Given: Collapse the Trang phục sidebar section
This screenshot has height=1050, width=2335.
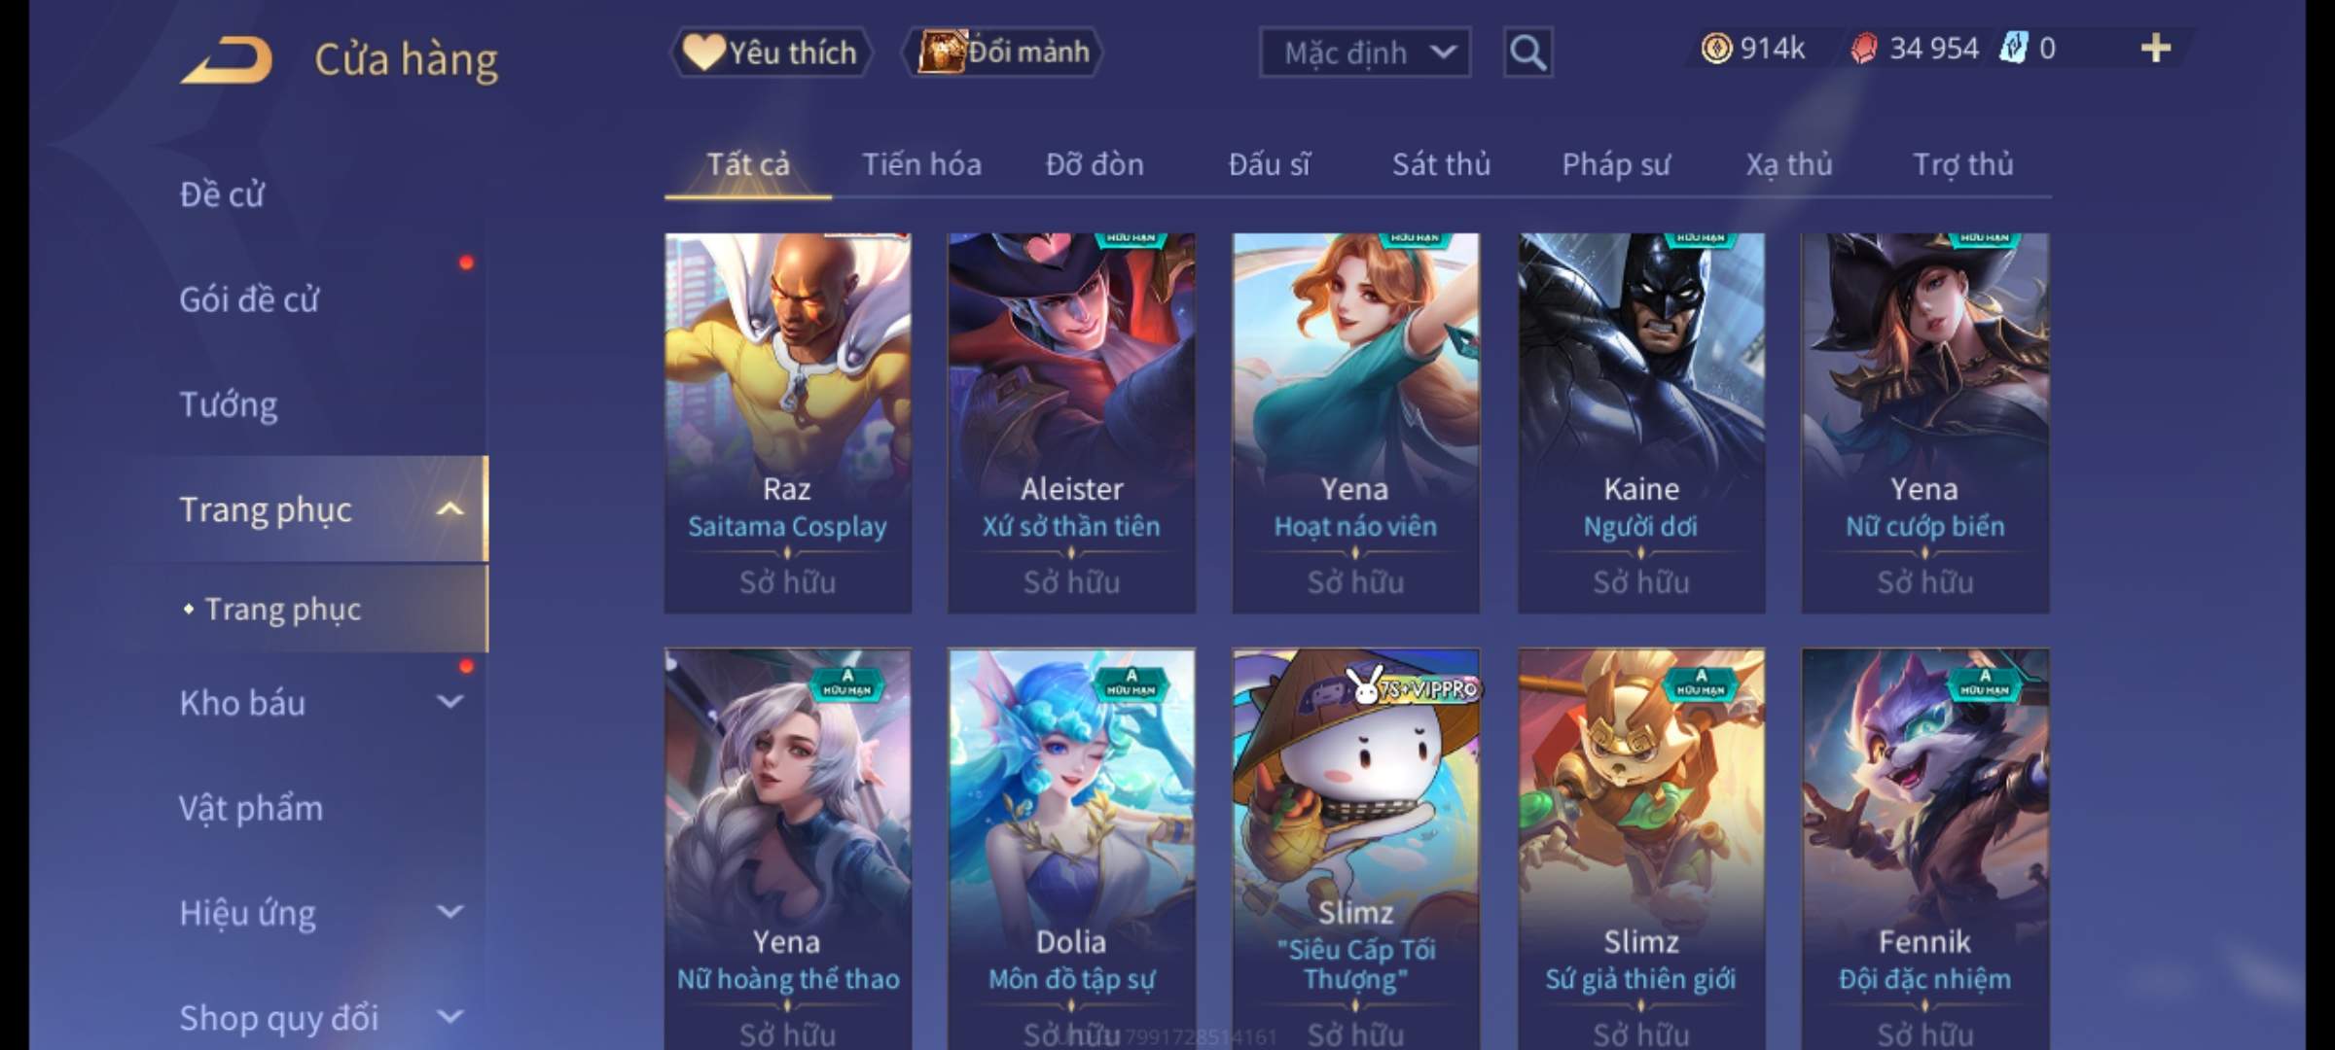Looking at the screenshot, I should coord(449,509).
